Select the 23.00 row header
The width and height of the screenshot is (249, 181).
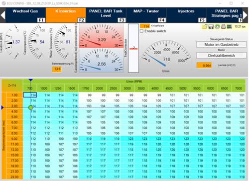pos(14,177)
